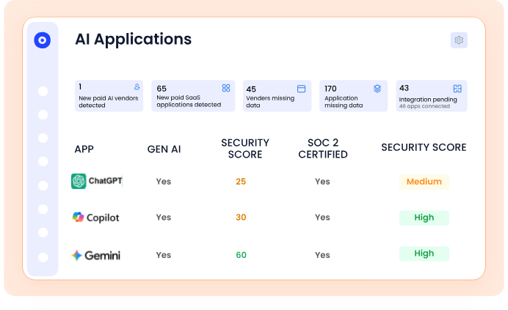Click the Medium badge in ChatGPT row
The height and width of the screenshot is (310, 508).
click(424, 182)
